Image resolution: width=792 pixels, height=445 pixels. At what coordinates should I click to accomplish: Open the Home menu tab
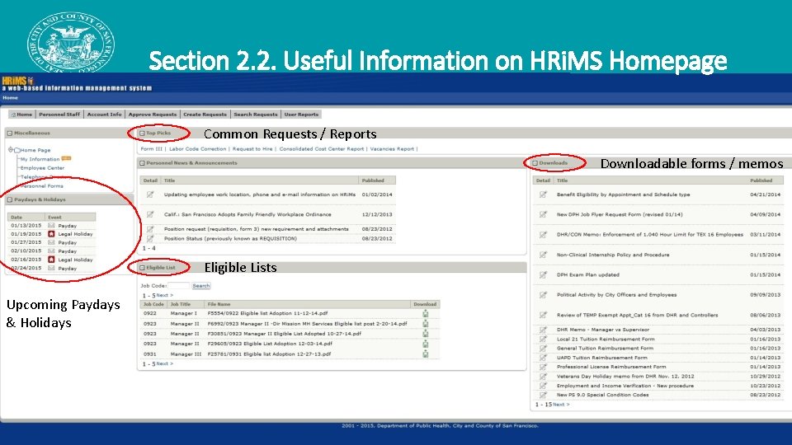click(21, 115)
